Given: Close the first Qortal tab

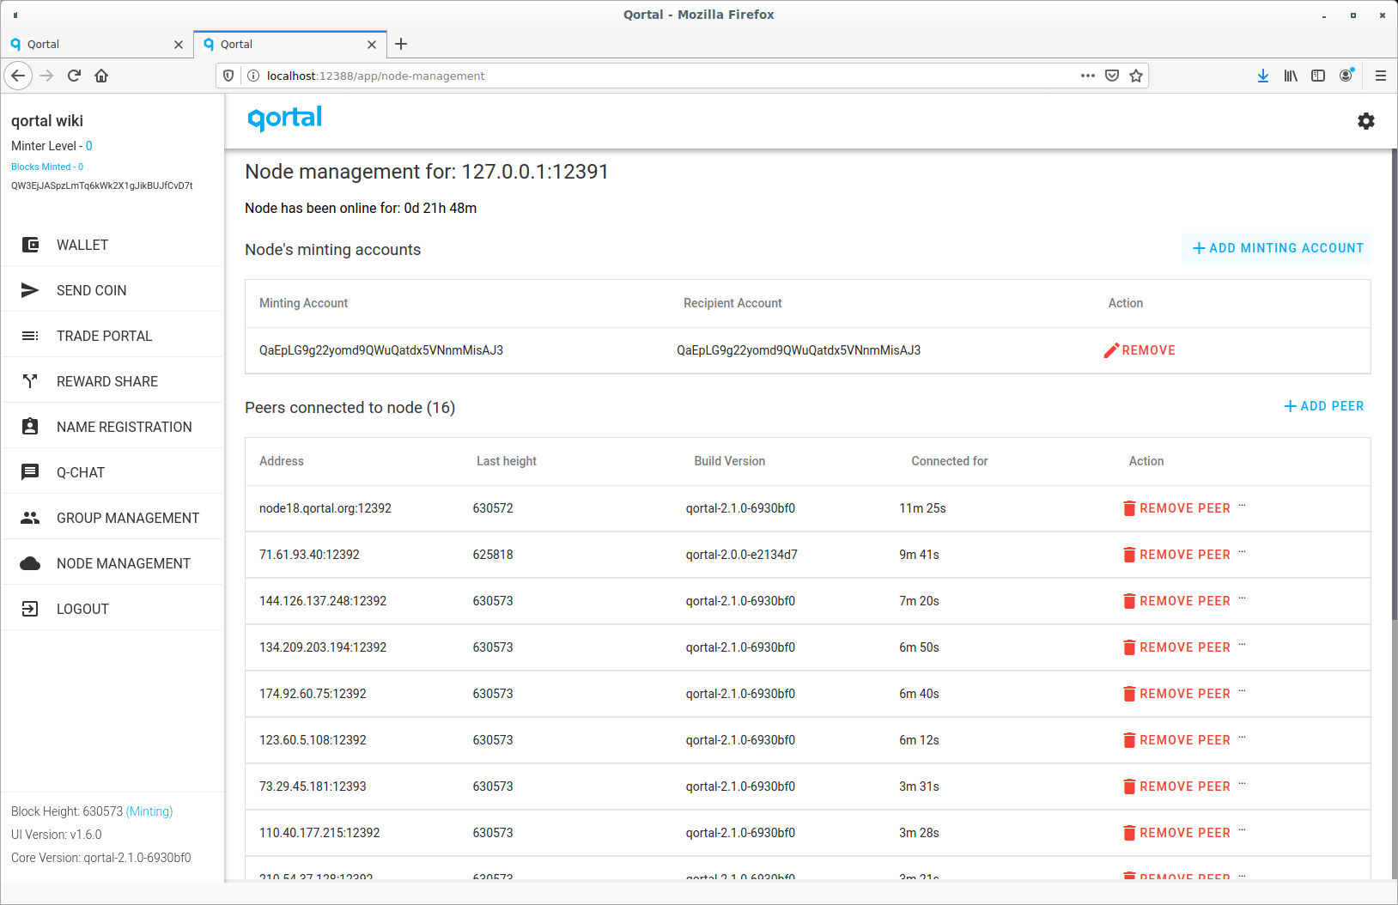Looking at the screenshot, I should [179, 45].
